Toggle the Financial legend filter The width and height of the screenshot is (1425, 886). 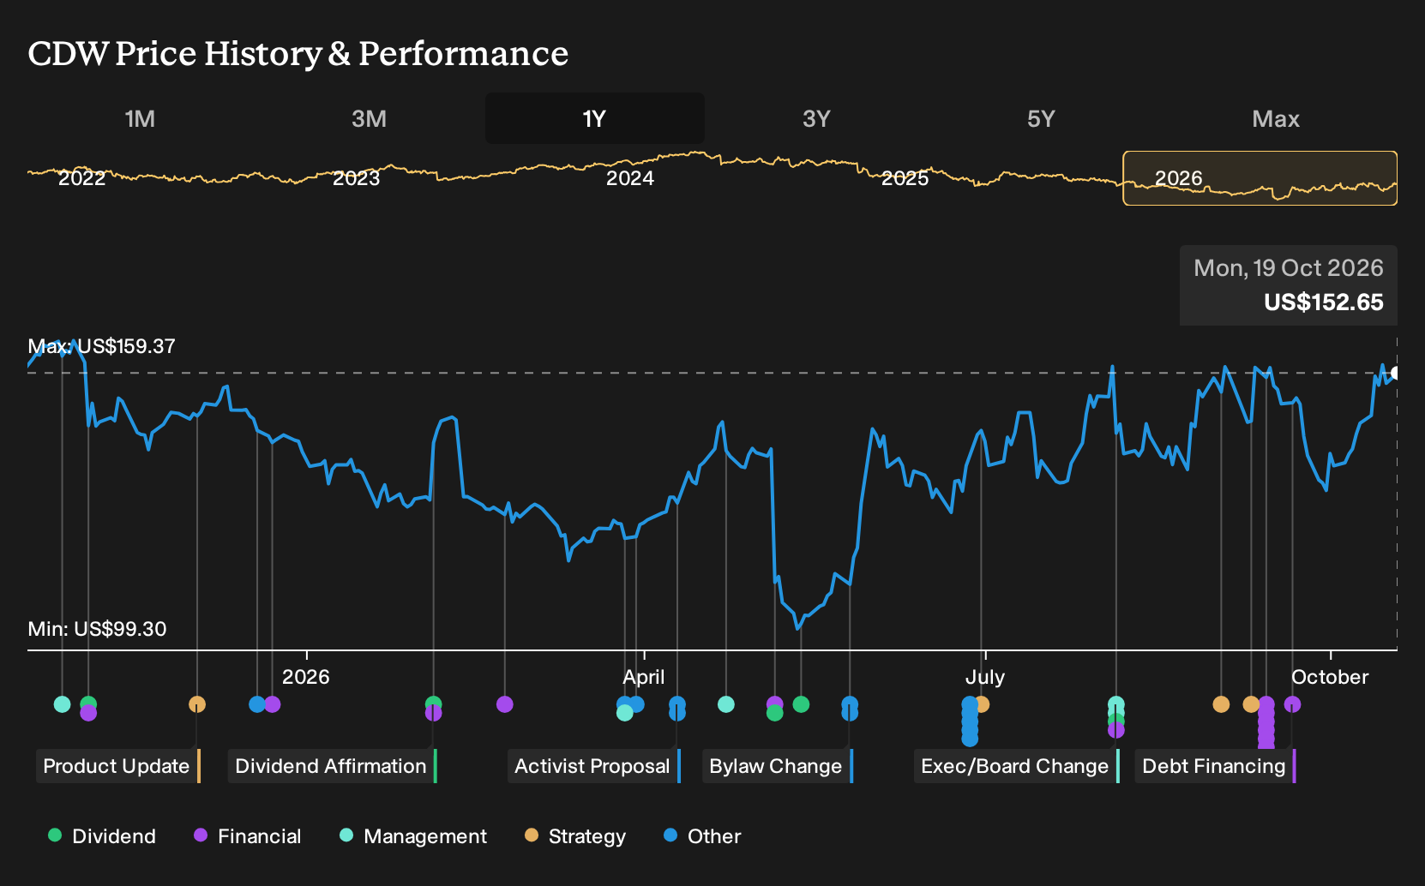(248, 836)
